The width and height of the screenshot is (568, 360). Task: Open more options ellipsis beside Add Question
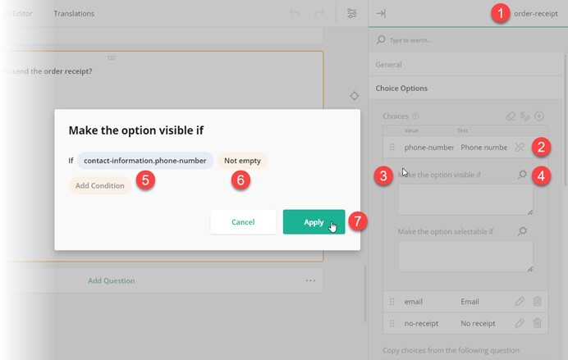coord(310,280)
